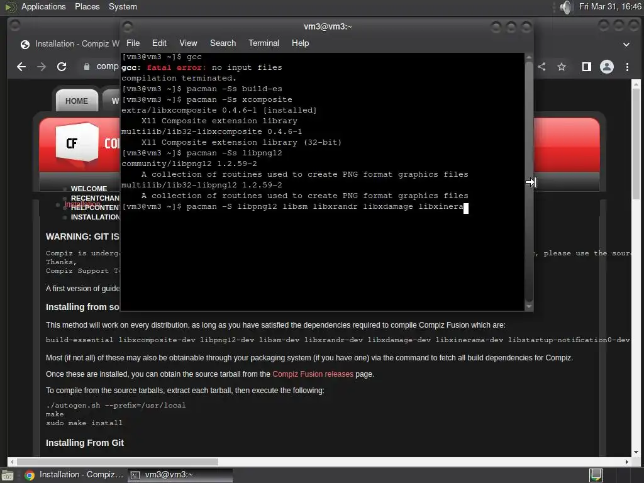Click 'build-essential' in the dependency list

click(79, 340)
